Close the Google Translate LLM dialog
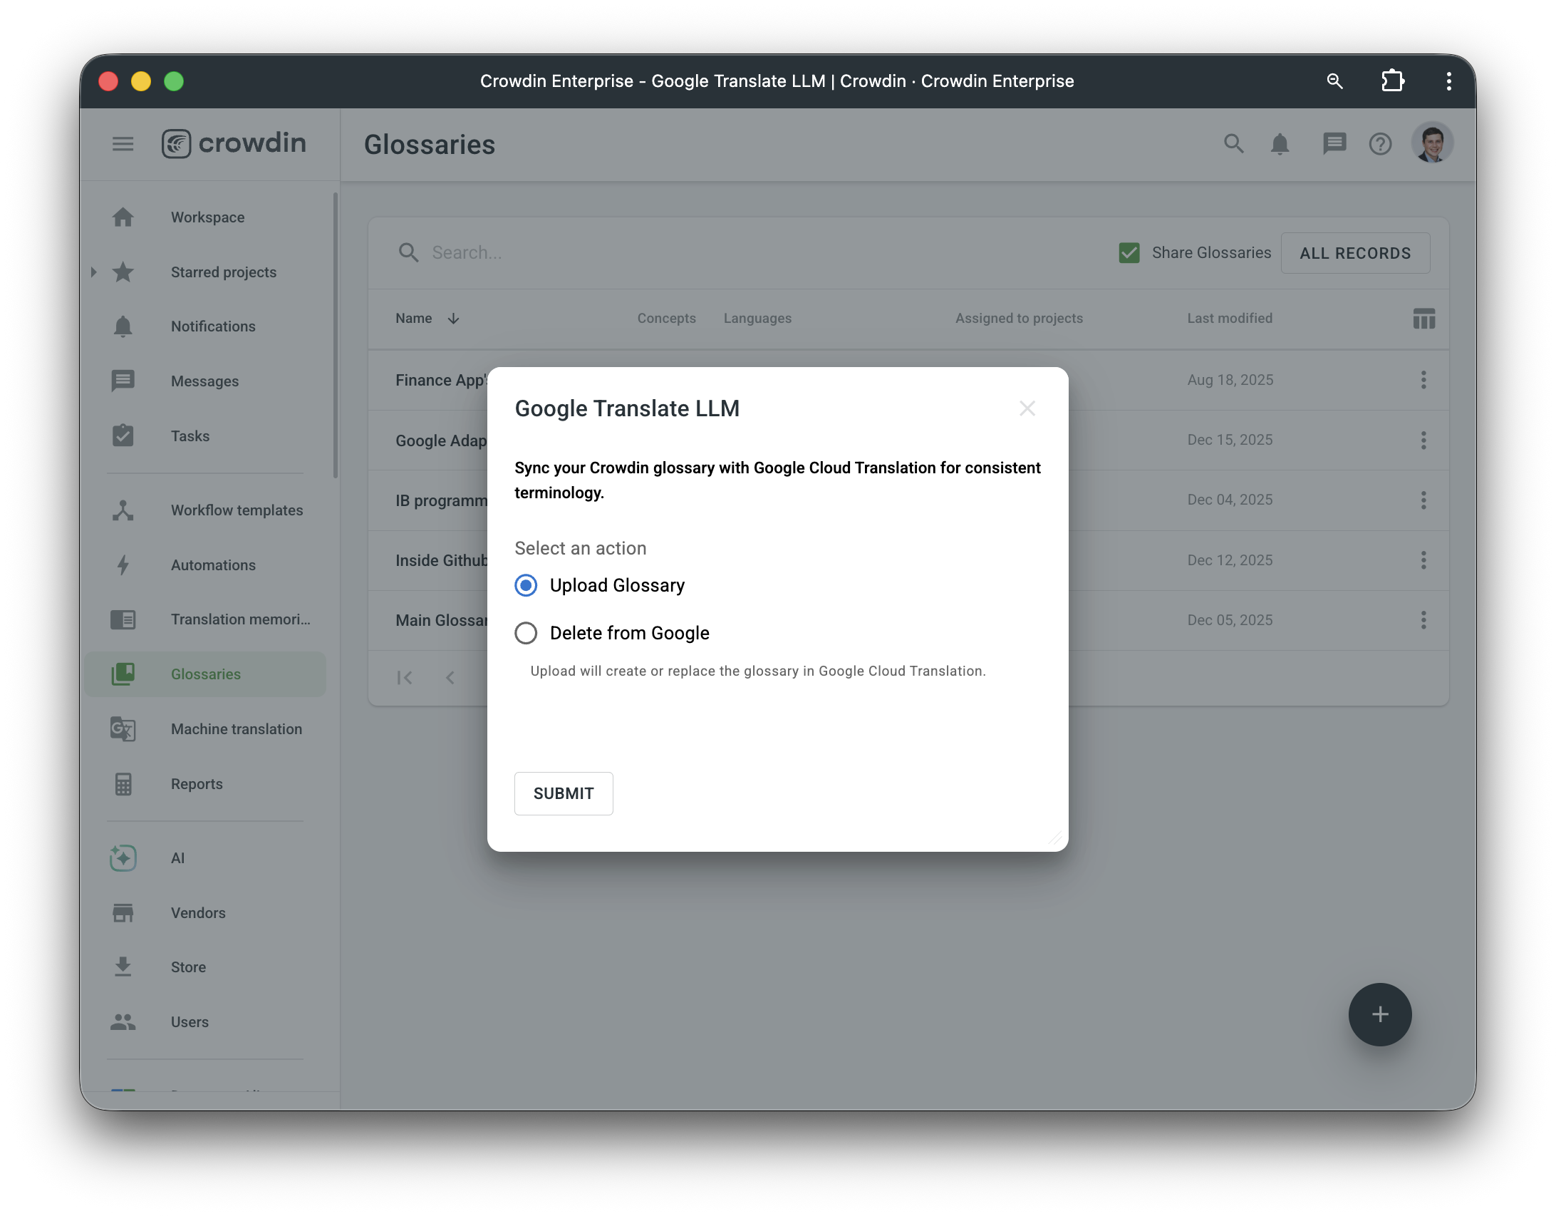This screenshot has width=1556, height=1216. pyautogui.click(x=1027, y=408)
